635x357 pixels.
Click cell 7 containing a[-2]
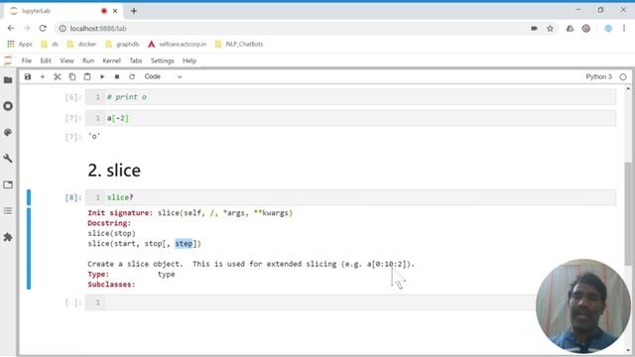pos(350,118)
